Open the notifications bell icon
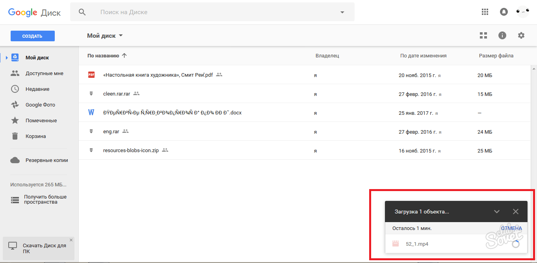537x263 pixels. click(504, 12)
